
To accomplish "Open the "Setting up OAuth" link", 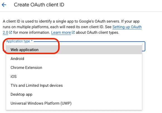I will 127,27.
